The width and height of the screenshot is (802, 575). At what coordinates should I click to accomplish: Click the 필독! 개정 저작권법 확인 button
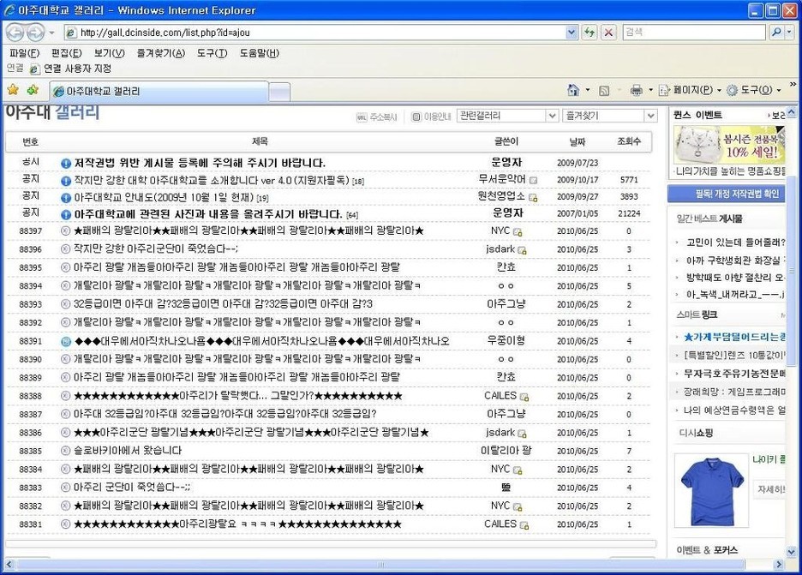(x=727, y=194)
